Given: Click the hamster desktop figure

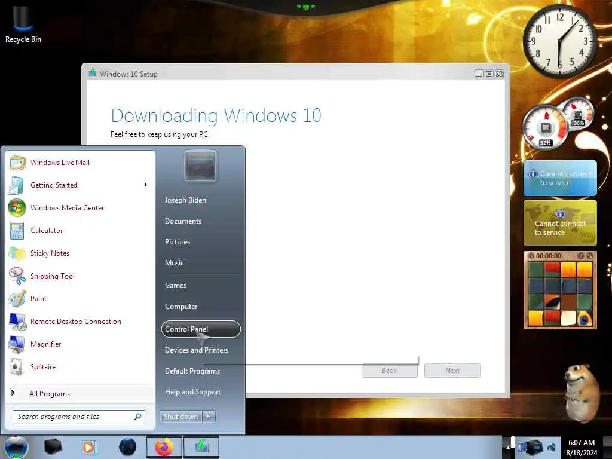Looking at the screenshot, I should [581, 393].
